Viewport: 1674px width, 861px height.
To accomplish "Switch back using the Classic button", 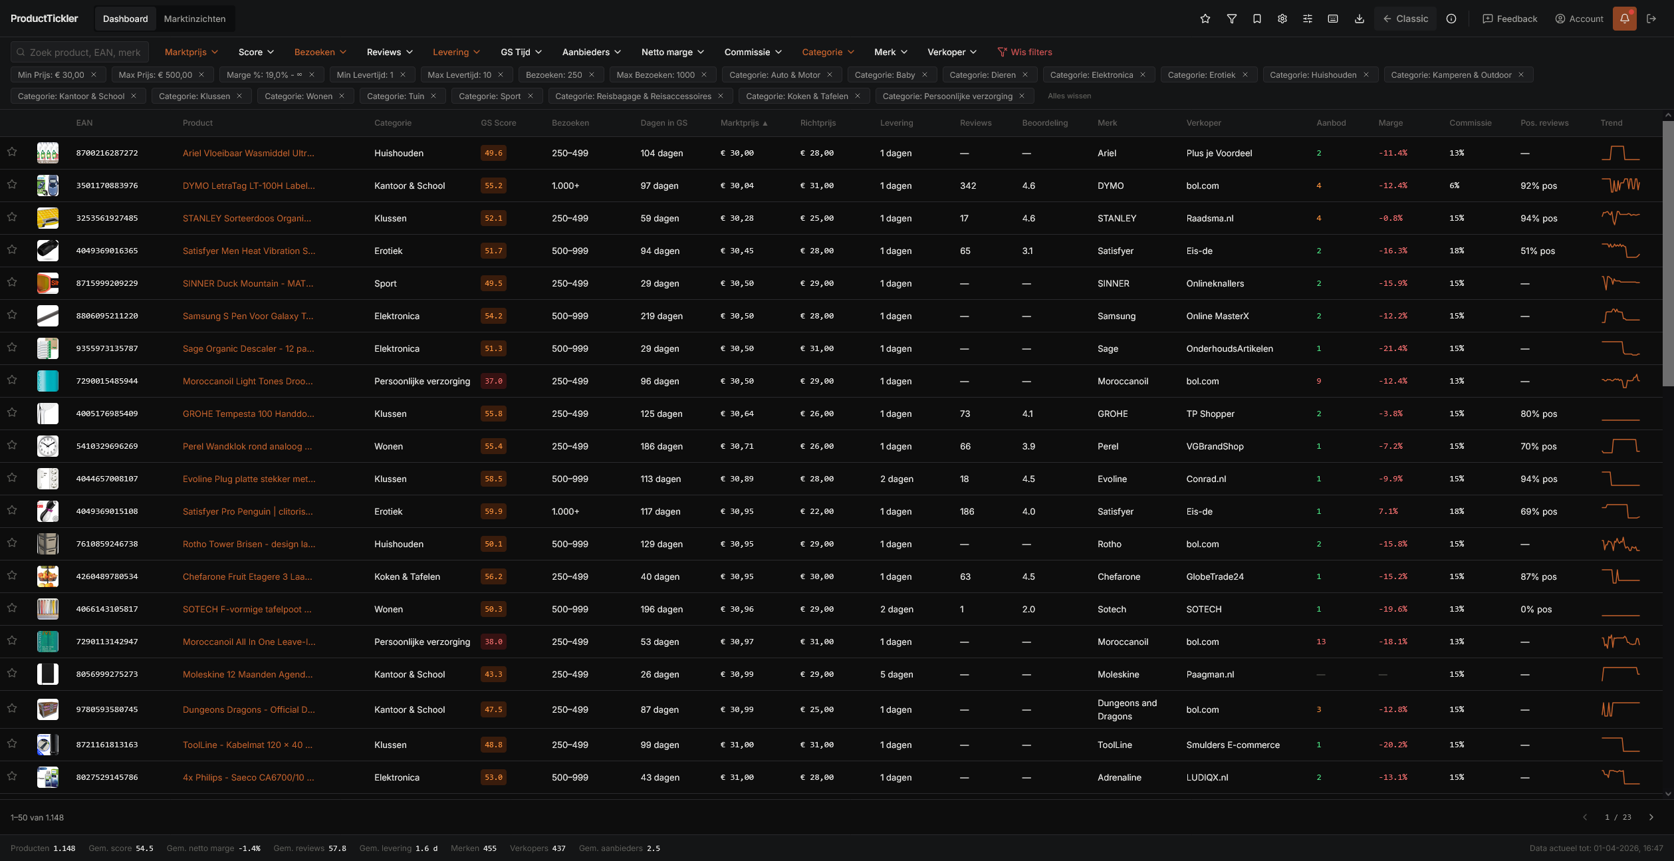I will [1405, 19].
